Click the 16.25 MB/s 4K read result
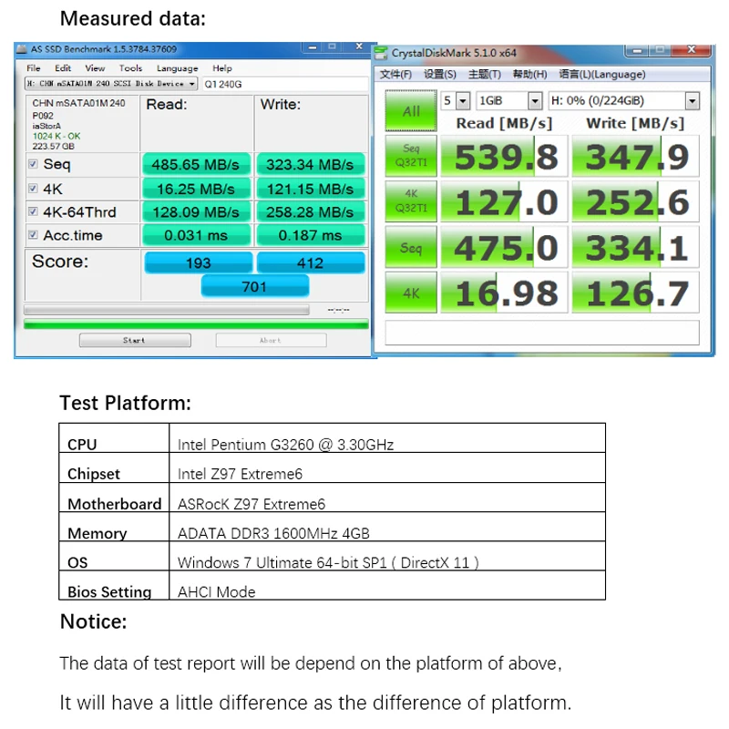The image size is (729, 729). (196, 189)
